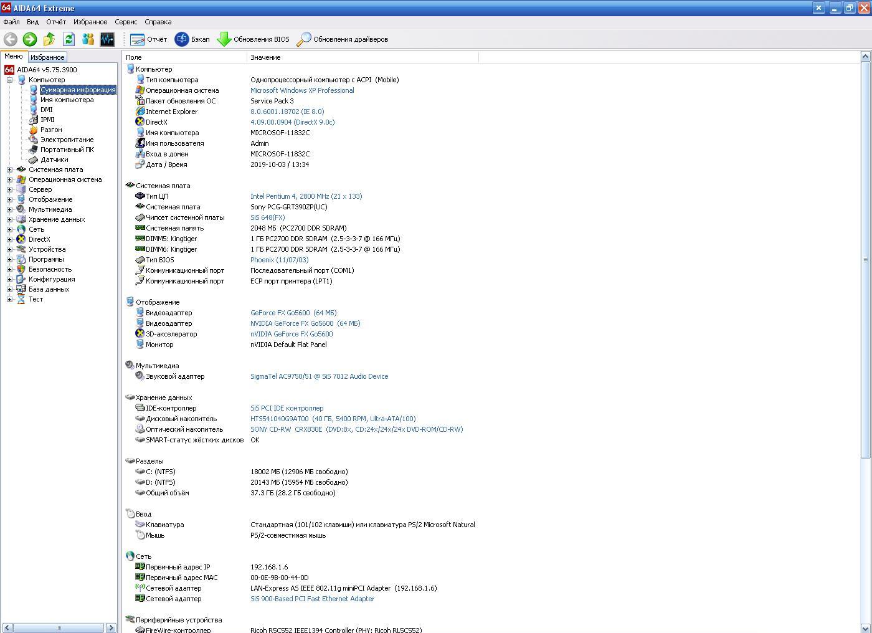Open the users icon in toolbar
This screenshot has height=633, width=872.
click(88, 39)
